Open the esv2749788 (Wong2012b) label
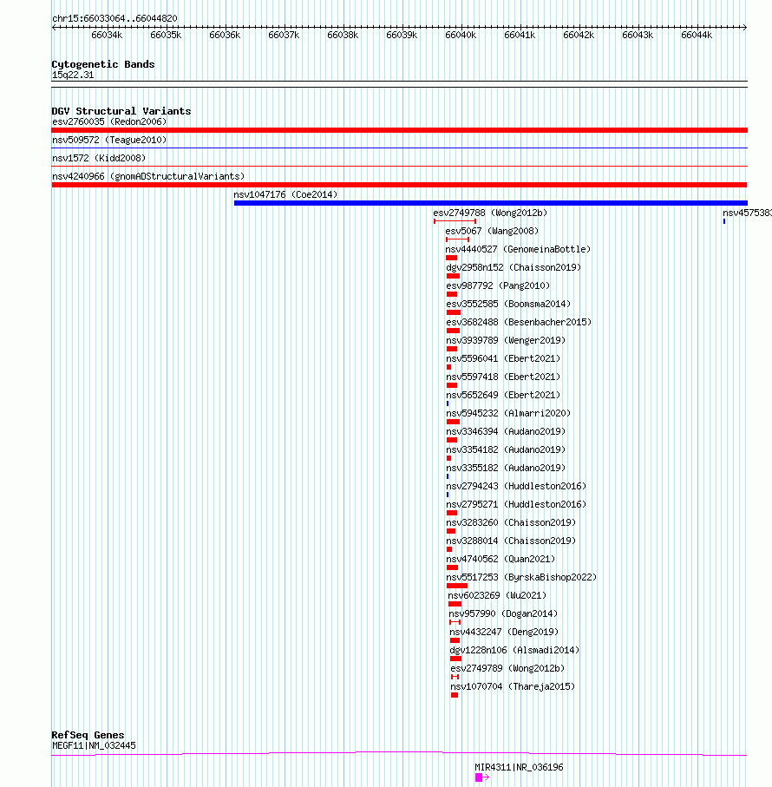772x787 pixels. click(490, 213)
